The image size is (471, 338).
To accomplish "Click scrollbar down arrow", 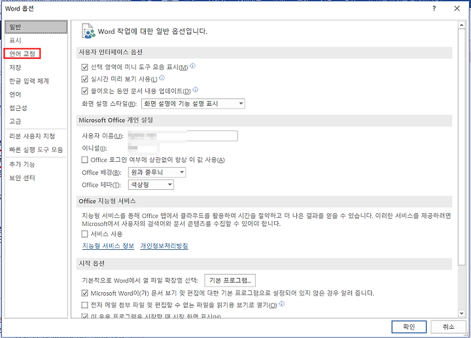I will [x=462, y=313].
